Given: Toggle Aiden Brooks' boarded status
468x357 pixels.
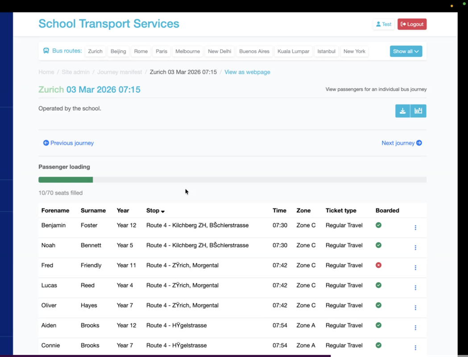Looking at the screenshot, I should [378, 325].
